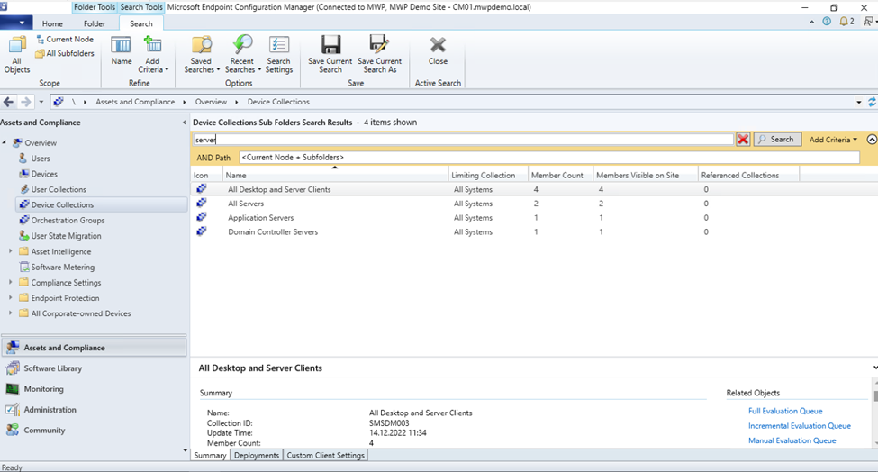Select Users in the navigation tree

point(41,159)
